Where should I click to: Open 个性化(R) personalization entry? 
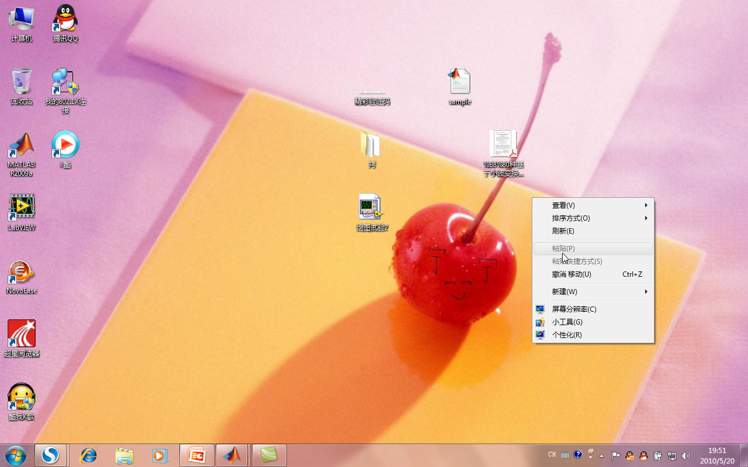tap(593, 335)
